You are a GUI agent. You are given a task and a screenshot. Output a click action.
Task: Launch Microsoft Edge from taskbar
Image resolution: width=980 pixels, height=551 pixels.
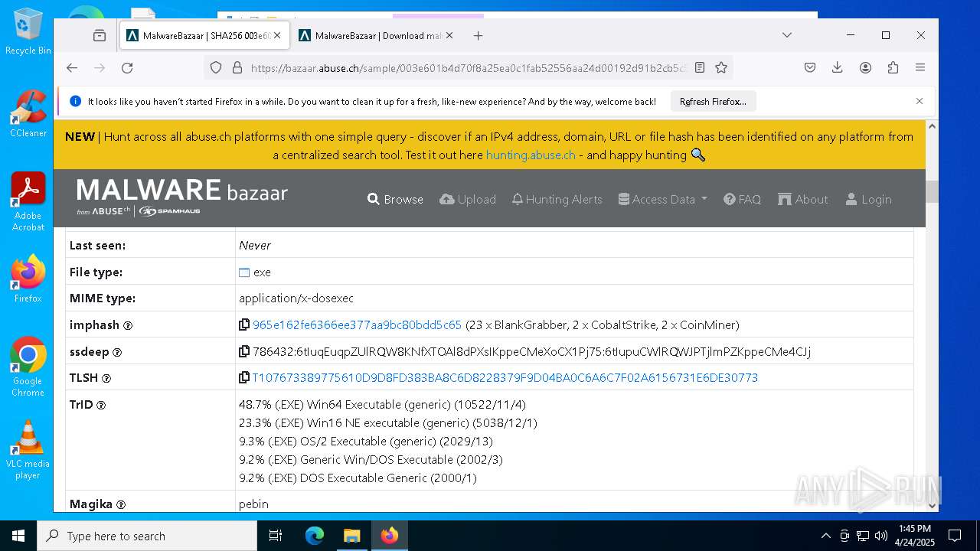pyautogui.click(x=315, y=536)
